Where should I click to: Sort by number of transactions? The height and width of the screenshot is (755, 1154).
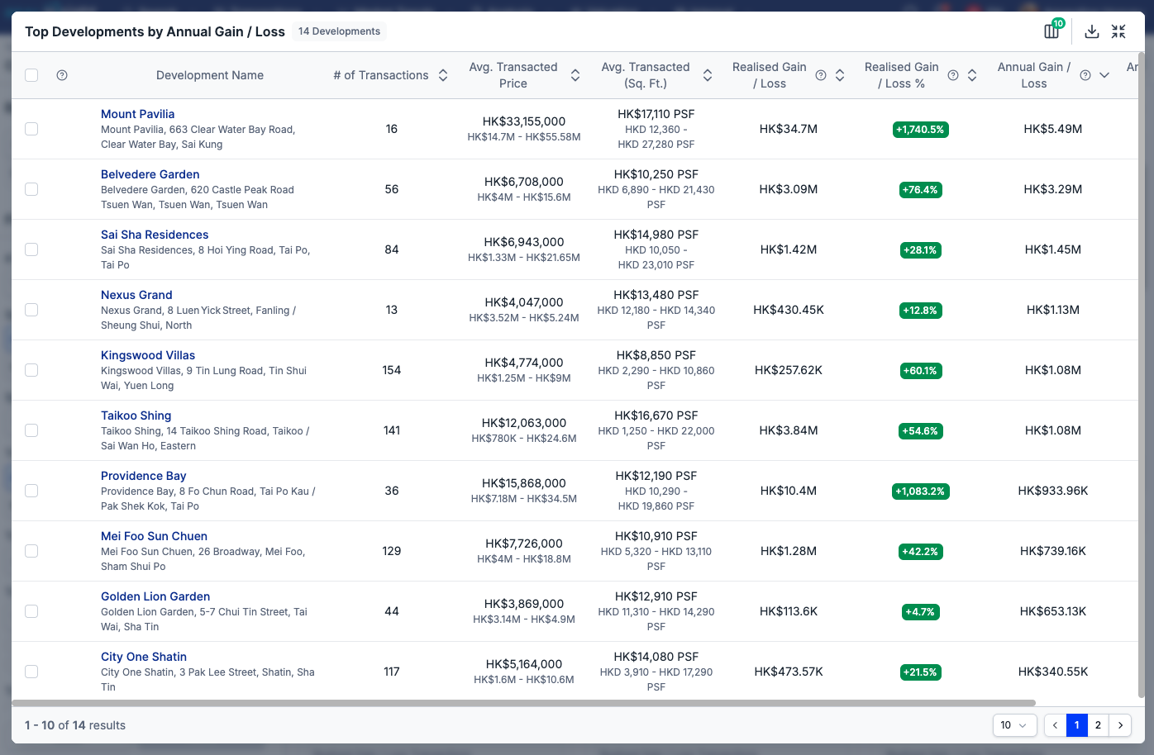click(x=443, y=75)
